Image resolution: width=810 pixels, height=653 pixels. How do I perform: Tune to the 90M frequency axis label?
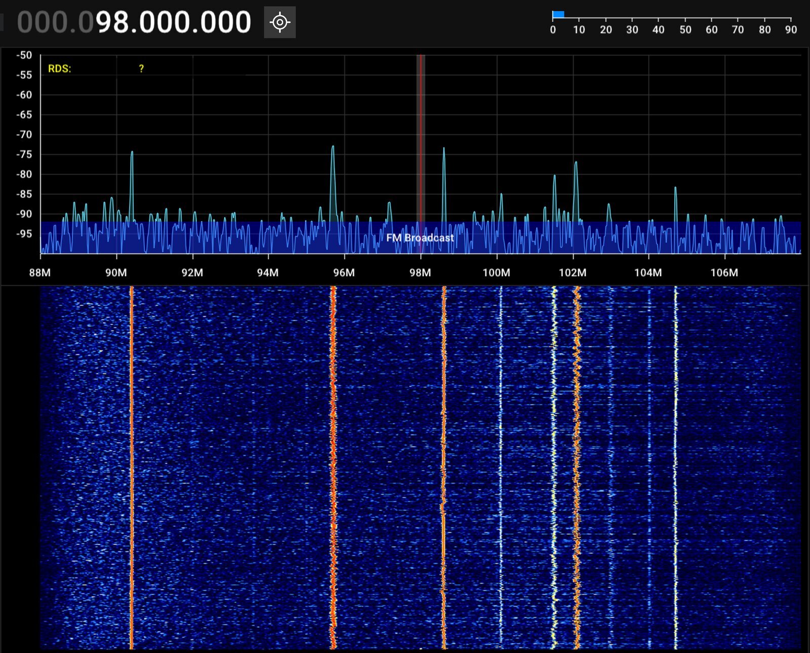pos(116,273)
